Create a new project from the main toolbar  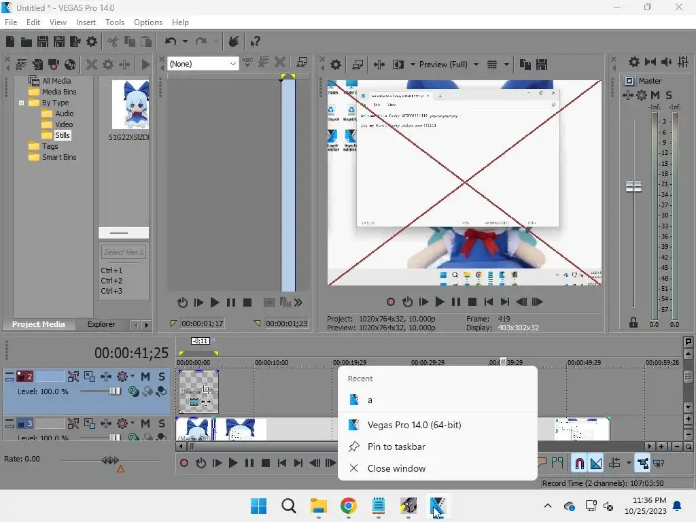10,41
